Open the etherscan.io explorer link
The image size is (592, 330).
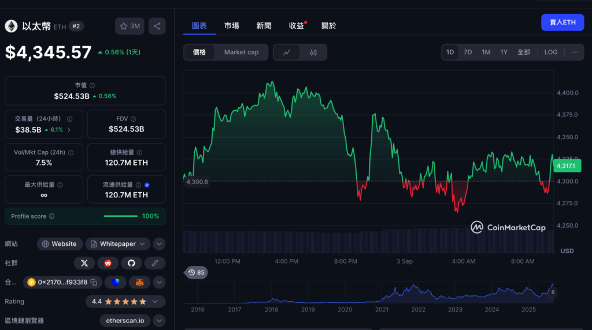[125, 321]
